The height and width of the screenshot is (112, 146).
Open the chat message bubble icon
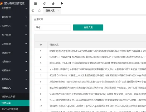[53, 3]
